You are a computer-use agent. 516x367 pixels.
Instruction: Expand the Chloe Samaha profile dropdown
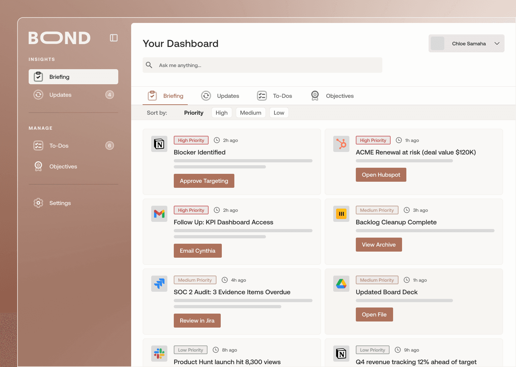coord(466,43)
